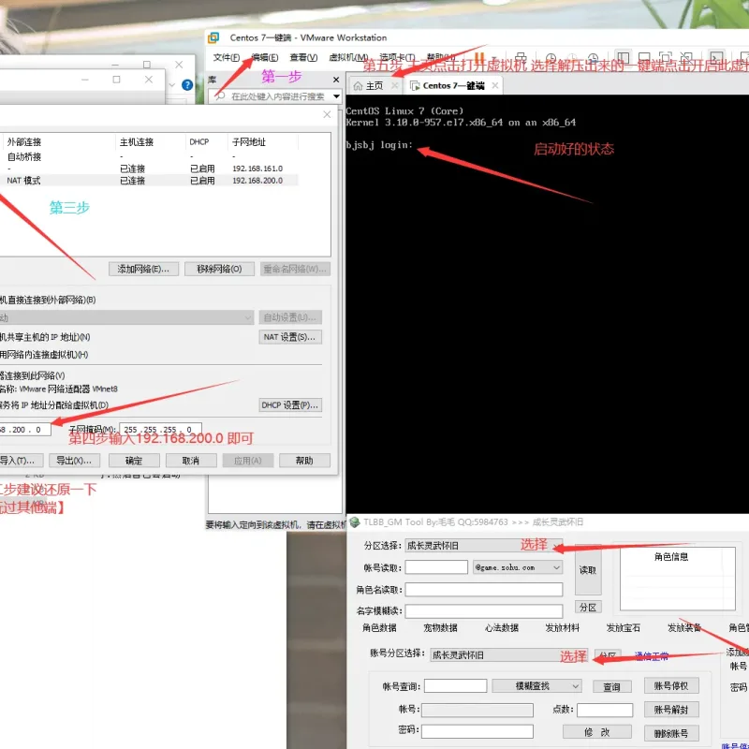Close the 主页 tab
The width and height of the screenshot is (749, 749).
pos(394,85)
